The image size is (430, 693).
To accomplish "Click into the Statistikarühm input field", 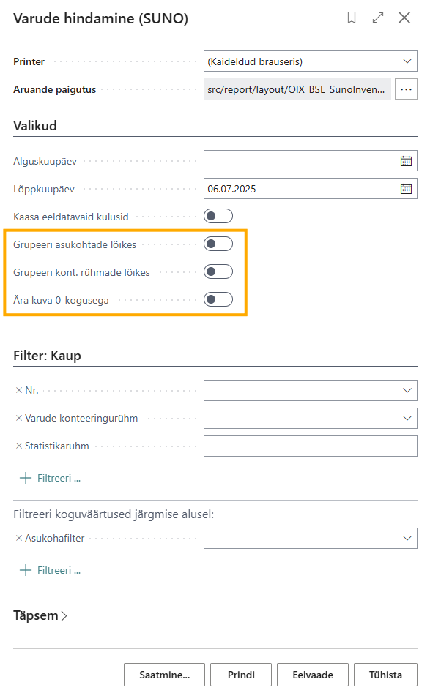I will point(310,446).
